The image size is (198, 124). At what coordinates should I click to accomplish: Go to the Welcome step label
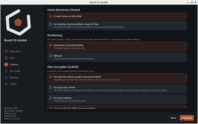pyautogui.click(x=15, y=52)
